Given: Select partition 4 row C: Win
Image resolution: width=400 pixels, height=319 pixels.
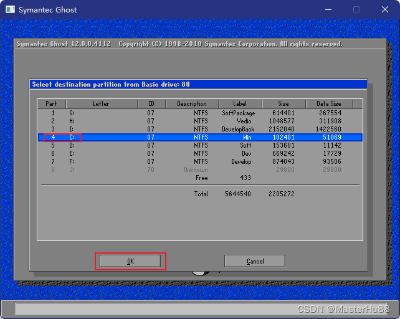Looking at the screenshot, I should pyautogui.click(x=200, y=137).
